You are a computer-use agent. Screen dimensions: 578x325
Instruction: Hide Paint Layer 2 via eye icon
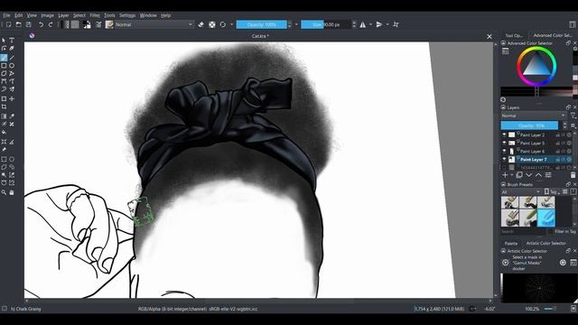(504, 135)
